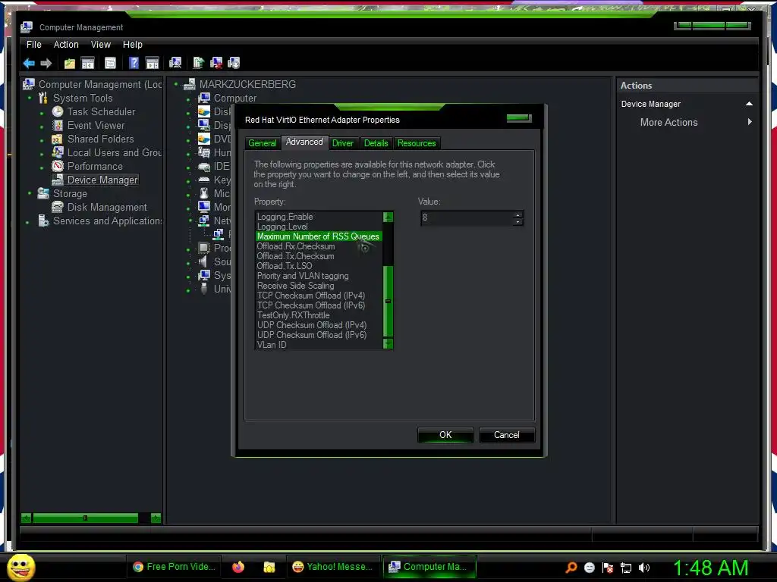Click the Forward arrow in the toolbar
Screen dimensions: 777x582
[x=46, y=63]
